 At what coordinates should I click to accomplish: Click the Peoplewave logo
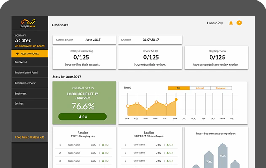coord(28,23)
